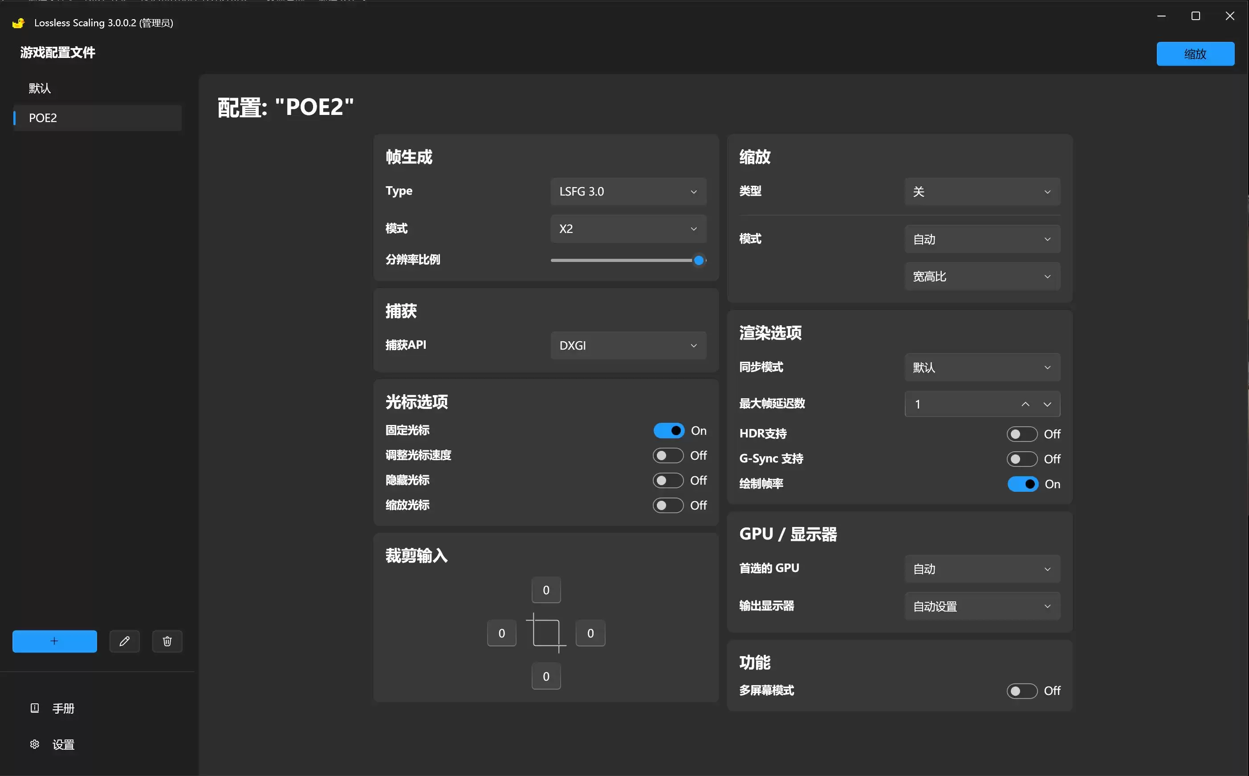
Task: Click the 渲染选项 section title
Action: [x=770, y=333]
